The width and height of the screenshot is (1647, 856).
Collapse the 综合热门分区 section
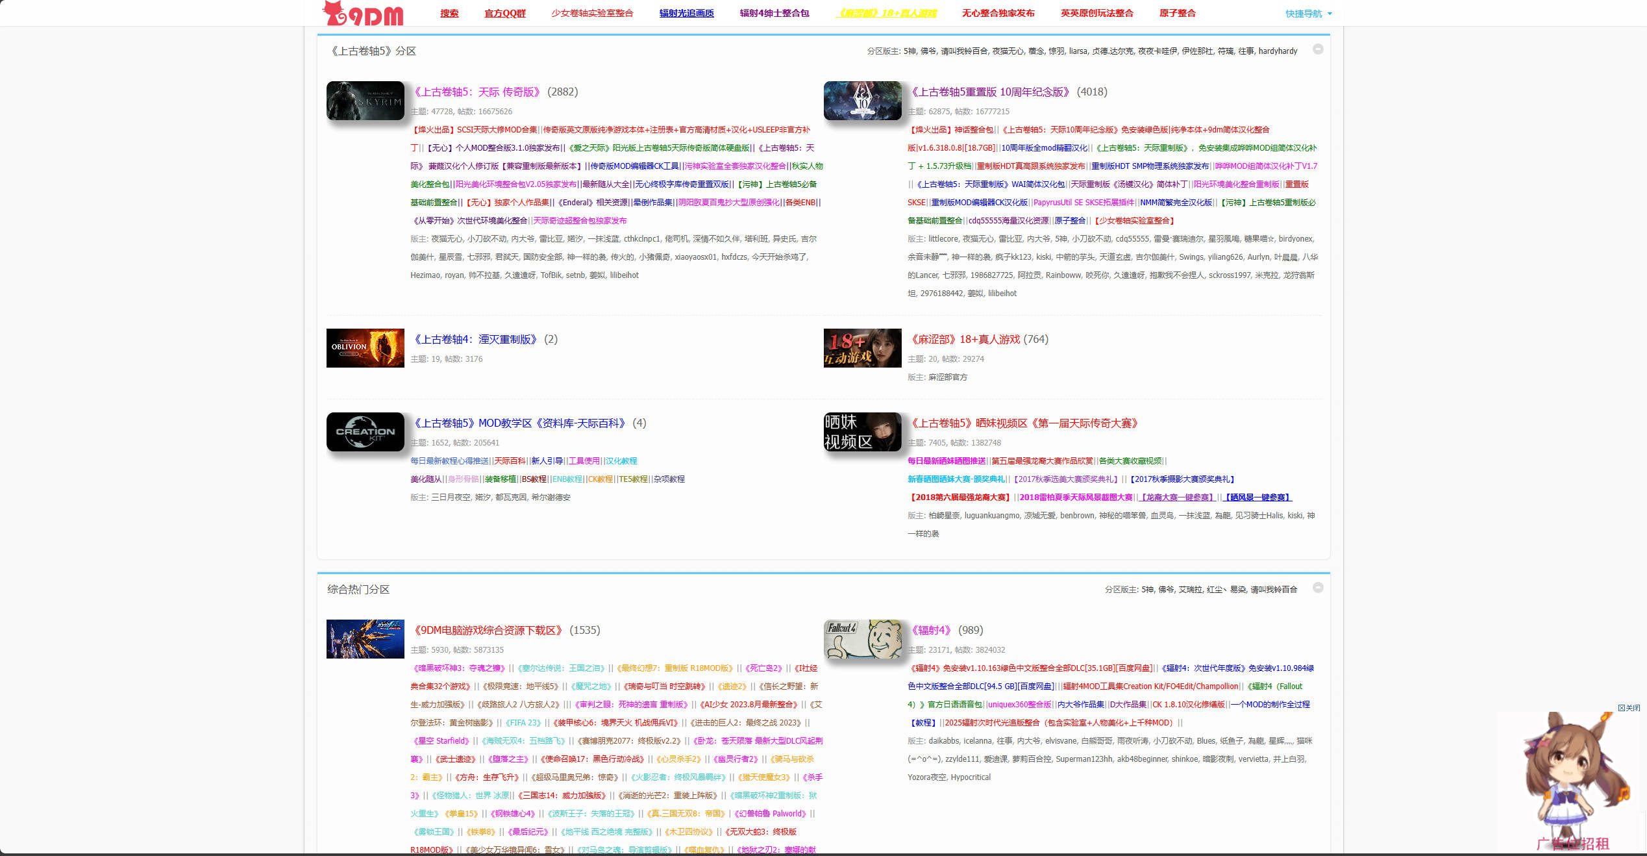(x=1318, y=588)
